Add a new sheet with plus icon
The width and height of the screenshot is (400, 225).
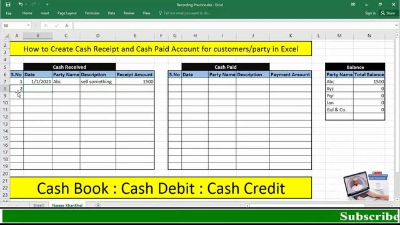point(97,205)
